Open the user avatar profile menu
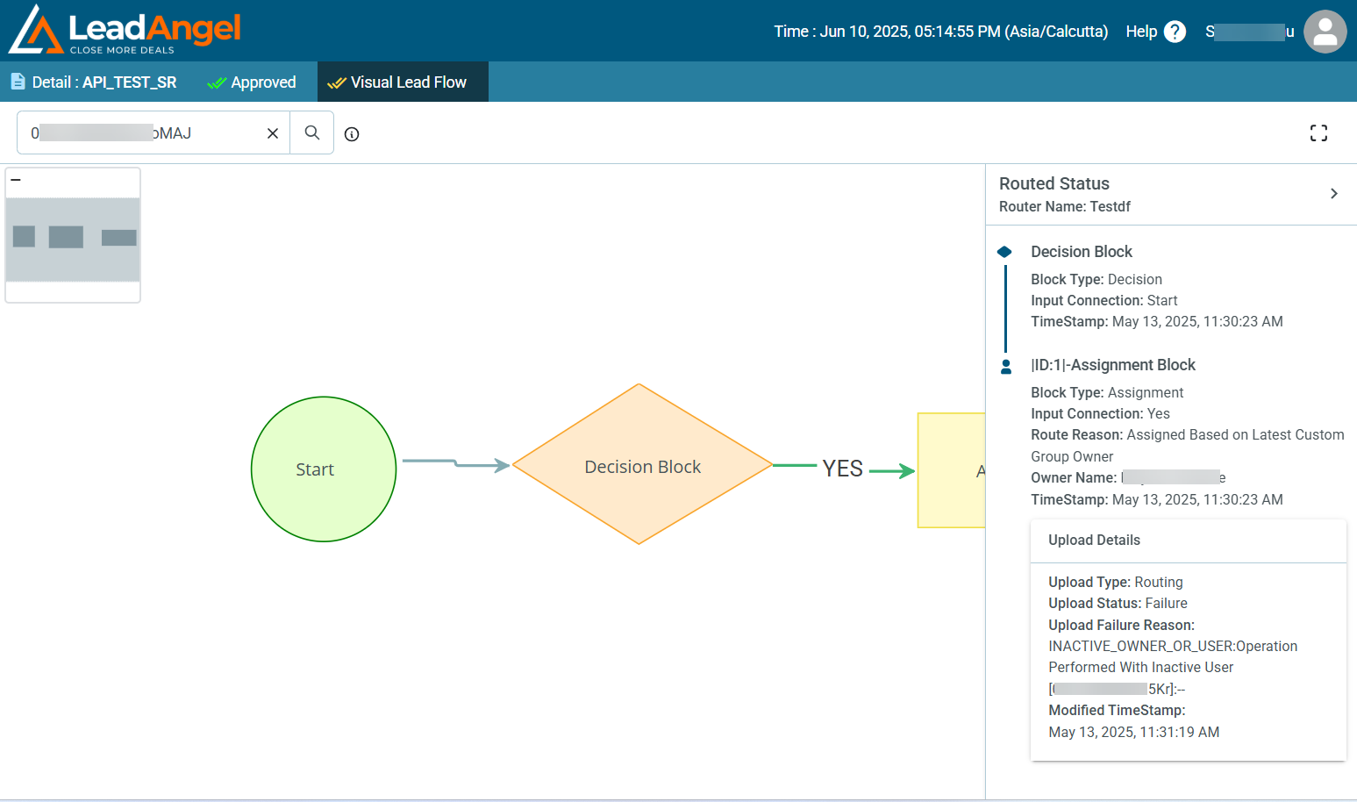This screenshot has width=1357, height=802. (1325, 32)
